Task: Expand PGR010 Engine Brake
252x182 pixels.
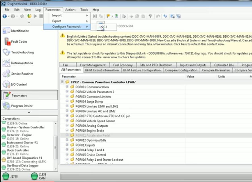Action: click(x=67, y=130)
